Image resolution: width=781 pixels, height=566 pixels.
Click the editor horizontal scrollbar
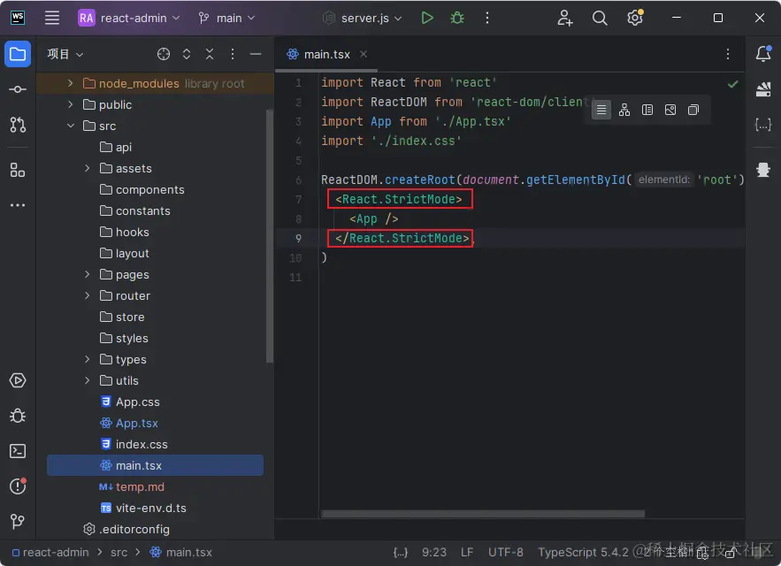[483, 514]
